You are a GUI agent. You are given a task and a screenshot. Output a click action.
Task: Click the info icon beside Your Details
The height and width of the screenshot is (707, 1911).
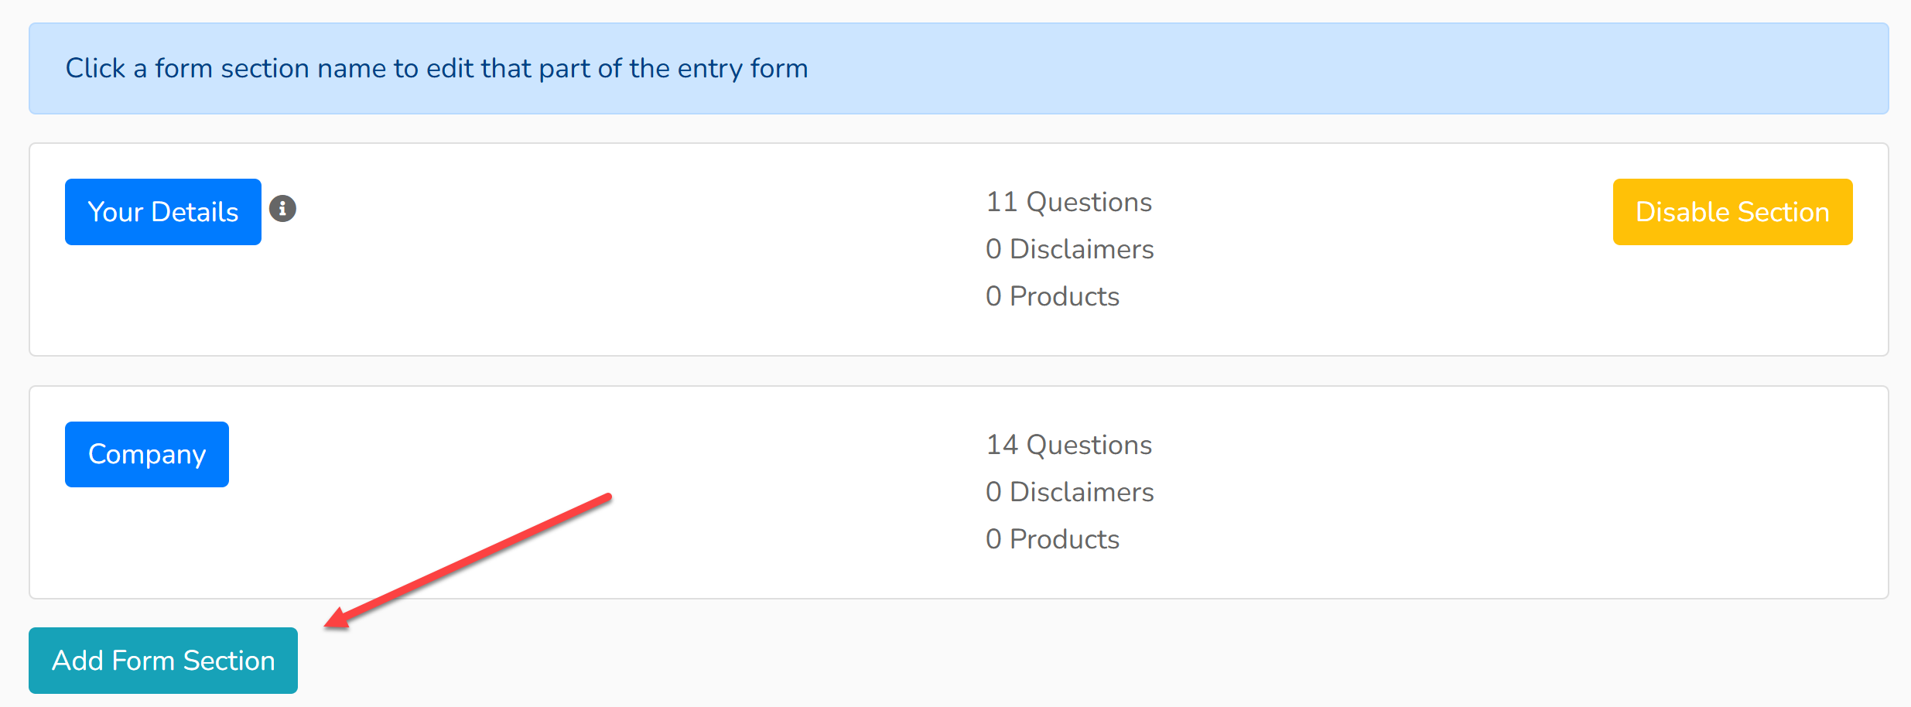coord(282,209)
